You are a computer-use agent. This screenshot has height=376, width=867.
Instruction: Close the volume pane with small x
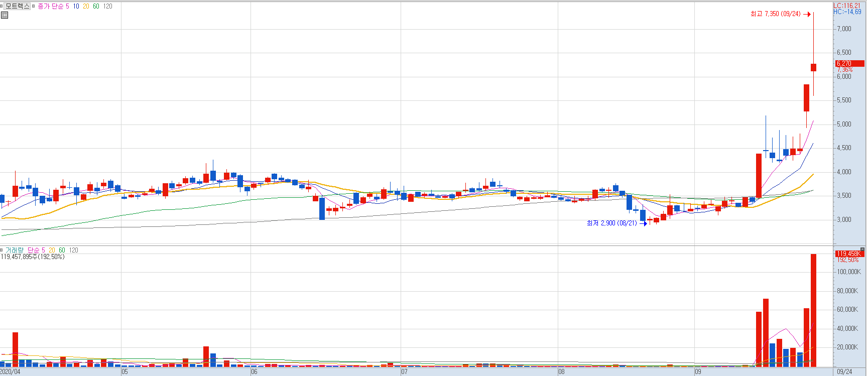863,249
